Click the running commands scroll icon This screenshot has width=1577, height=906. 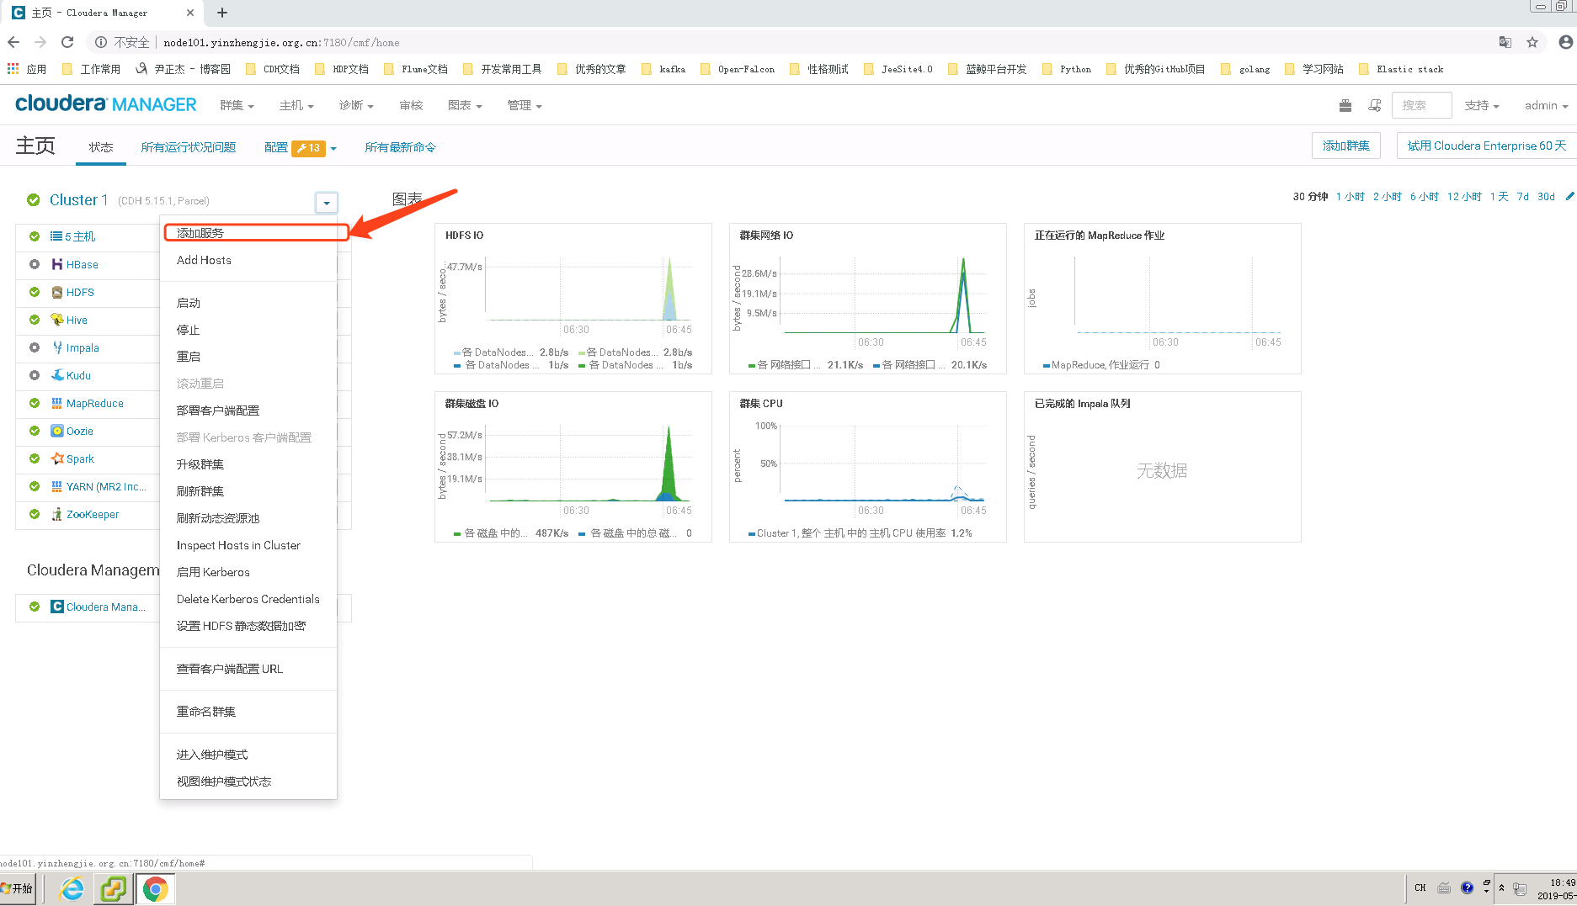click(1375, 105)
